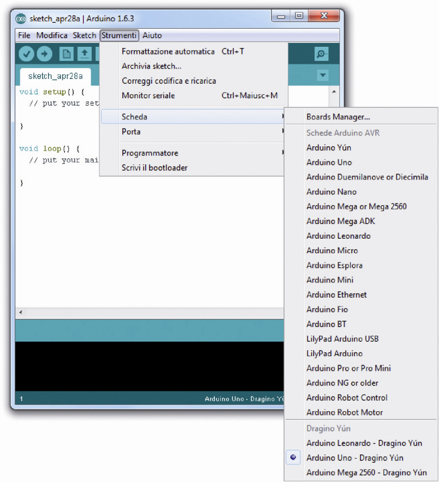Open a sketch with up-arrow icon

click(x=85, y=54)
